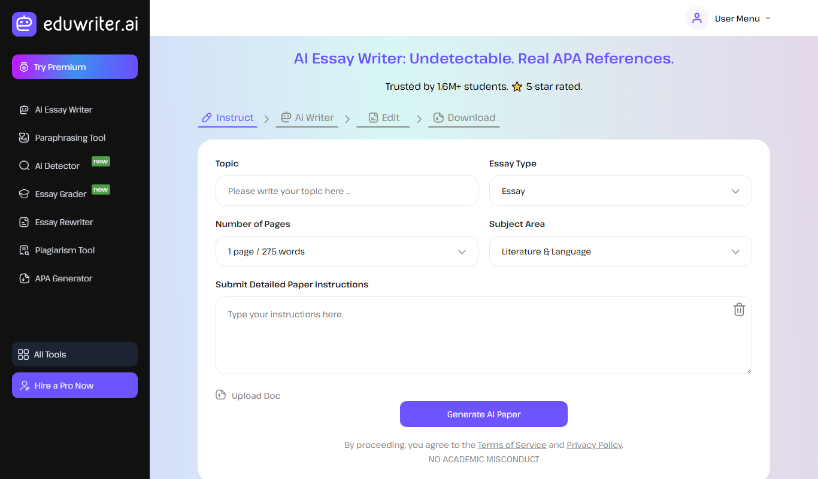The width and height of the screenshot is (818, 479).
Task: Open the Essay Type dropdown
Action: pyautogui.click(x=620, y=191)
